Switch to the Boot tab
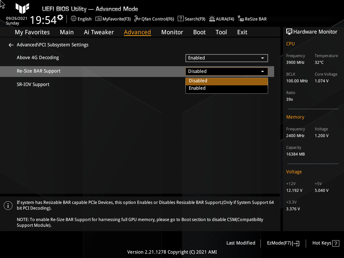Screen dimensions: 344x258 (x=199, y=32)
